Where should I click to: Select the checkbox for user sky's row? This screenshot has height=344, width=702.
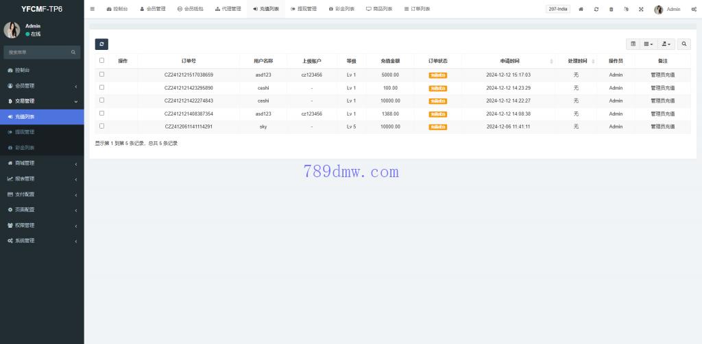point(102,127)
